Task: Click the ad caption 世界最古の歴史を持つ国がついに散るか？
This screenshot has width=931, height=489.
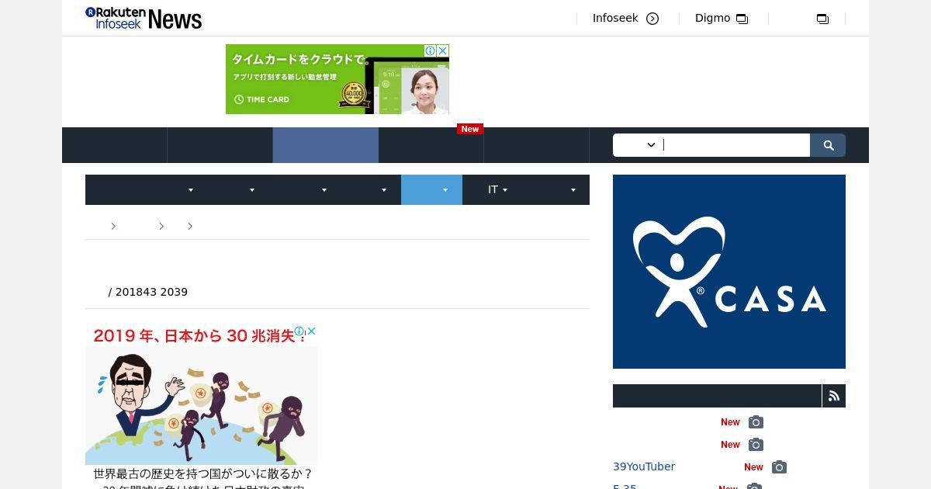Action: click(202, 473)
